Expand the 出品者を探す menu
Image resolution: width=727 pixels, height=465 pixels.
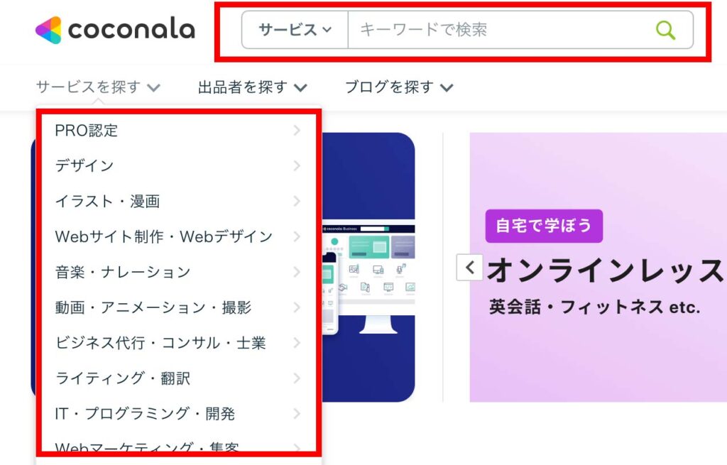(x=252, y=87)
